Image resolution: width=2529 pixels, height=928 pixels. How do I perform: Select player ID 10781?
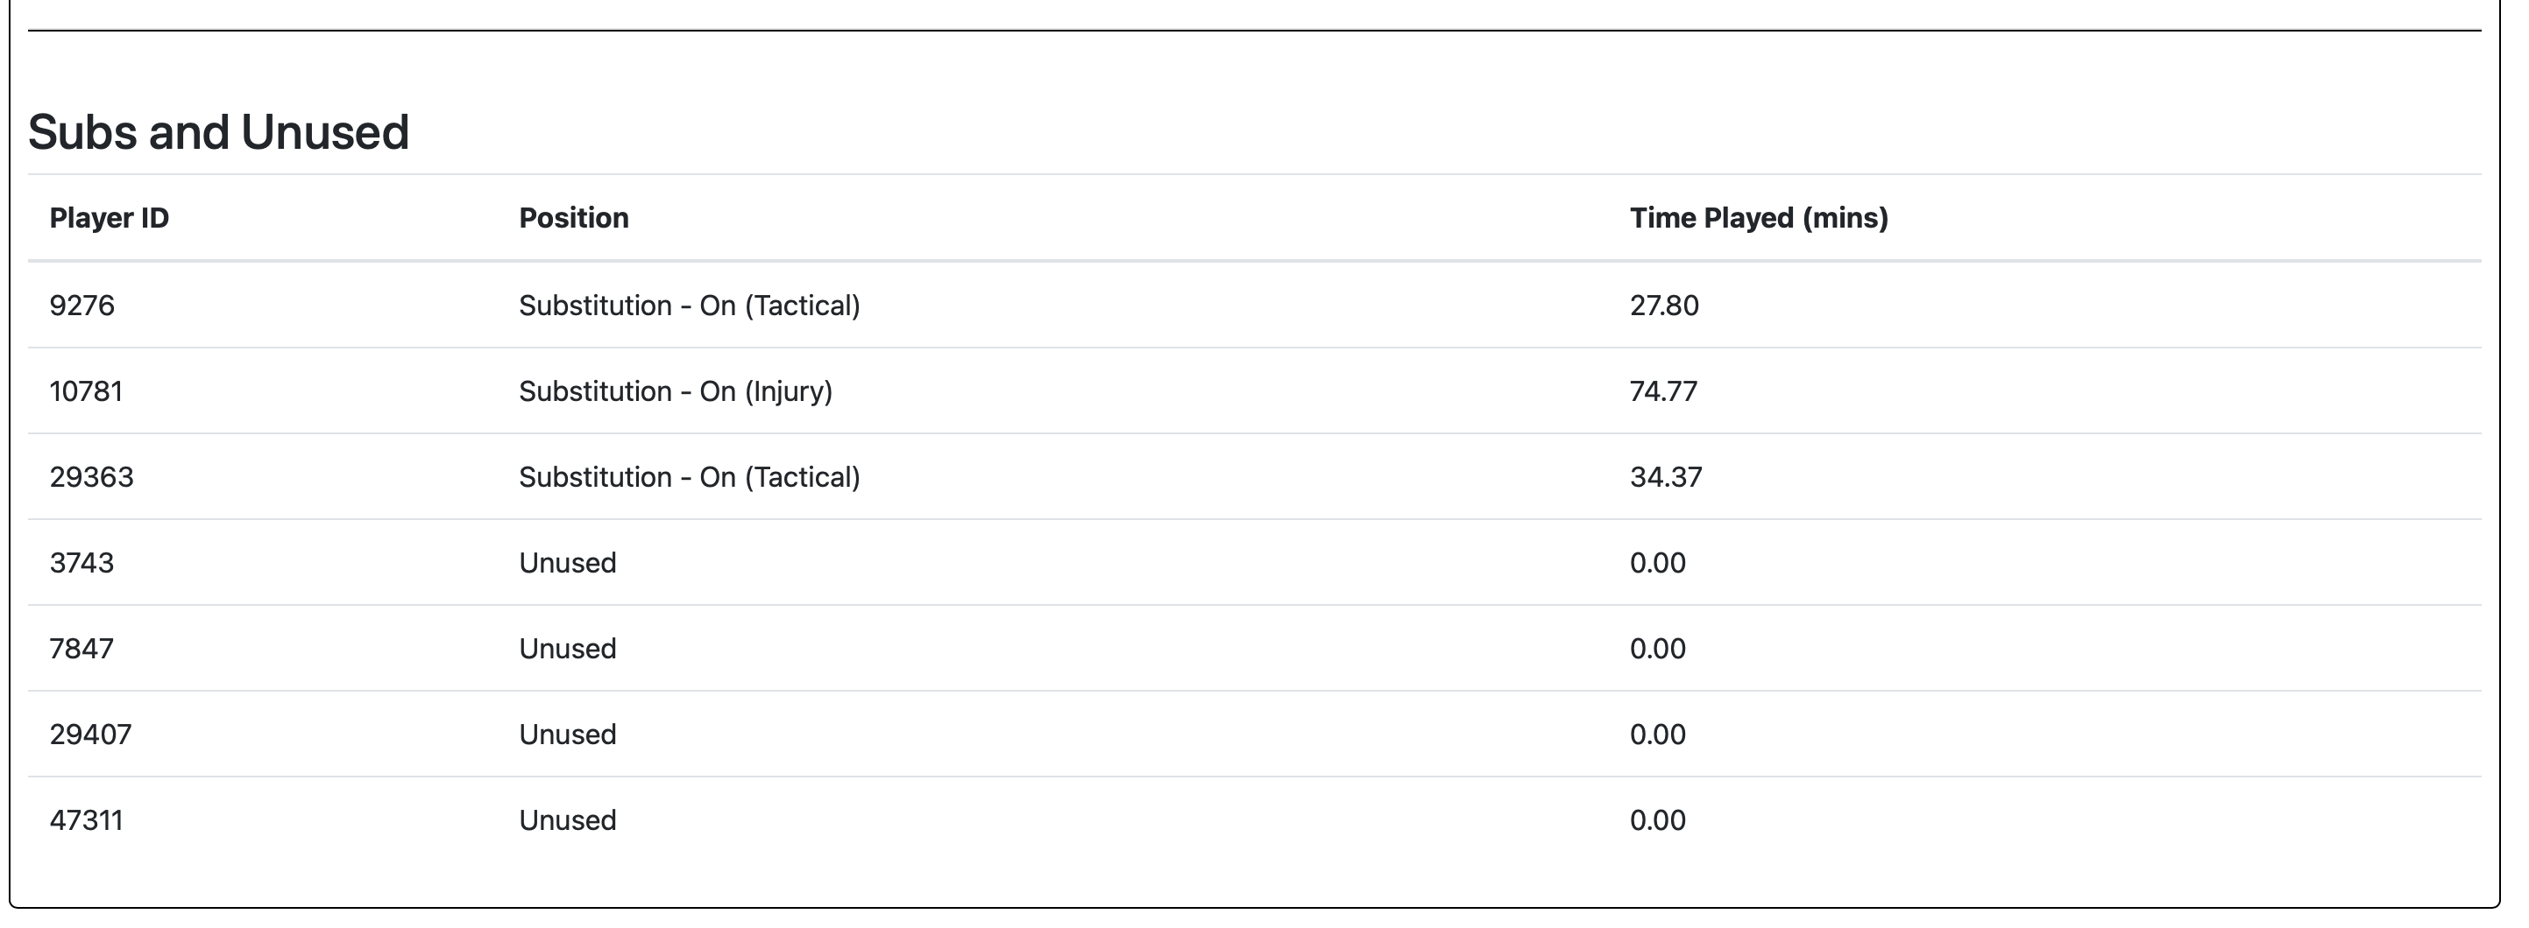(87, 391)
